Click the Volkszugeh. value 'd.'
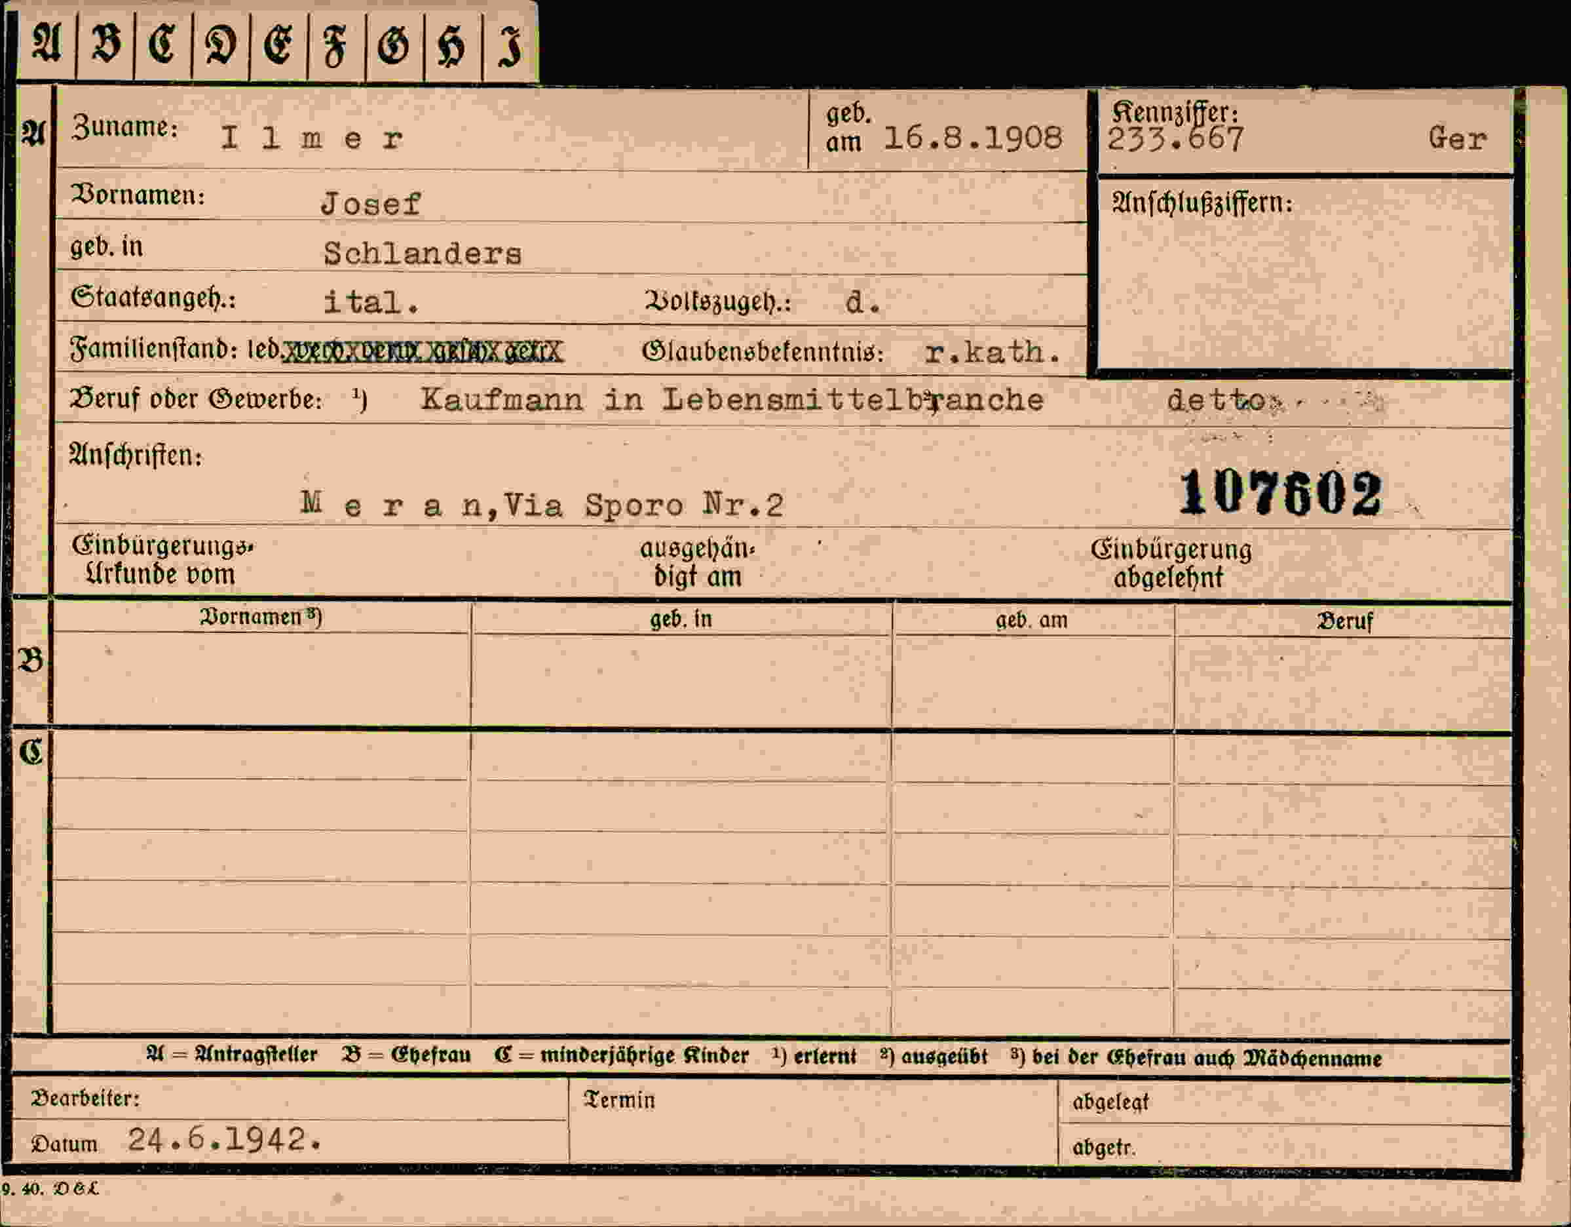This screenshot has width=1571, height=1227. [863, 302]
